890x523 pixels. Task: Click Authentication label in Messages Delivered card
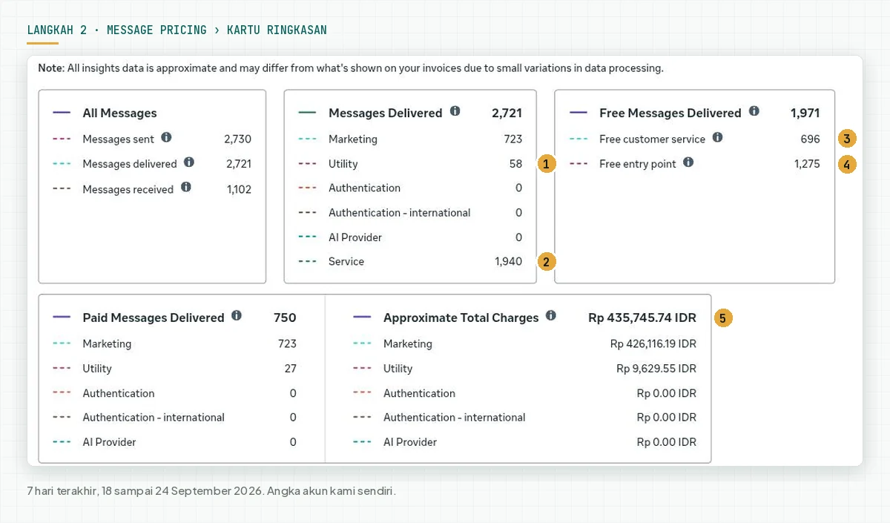click(x=364, y=188)
